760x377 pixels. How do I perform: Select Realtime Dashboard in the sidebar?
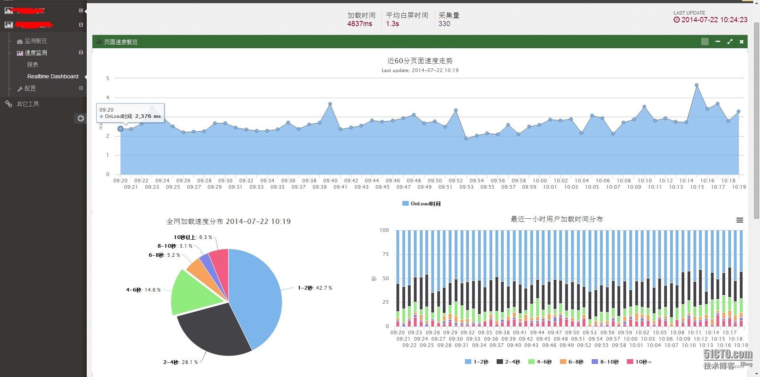pos(53,76)
